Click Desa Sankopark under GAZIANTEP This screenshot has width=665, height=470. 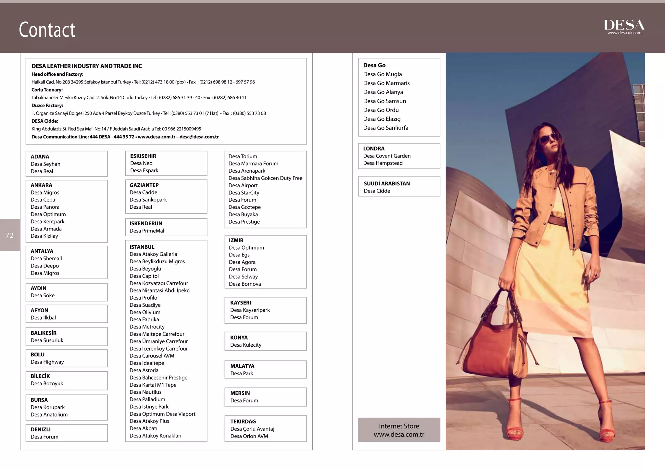pos(148,200)
